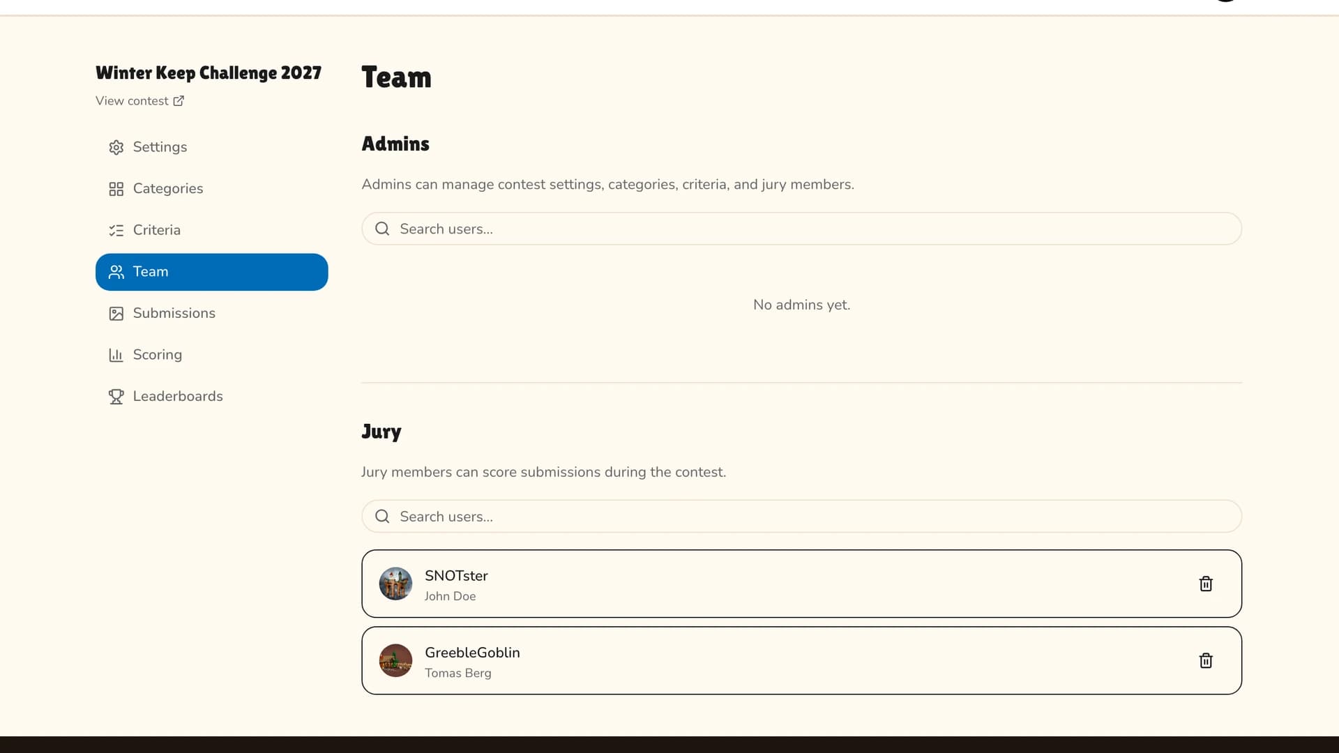Focus the Jury search users field
The height and width of the screenshot is (753, 1339).
coord(801,517)
